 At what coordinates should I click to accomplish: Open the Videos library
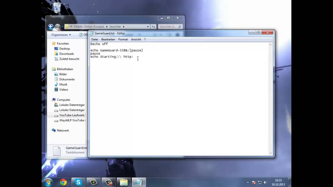[x=63, y=90]
